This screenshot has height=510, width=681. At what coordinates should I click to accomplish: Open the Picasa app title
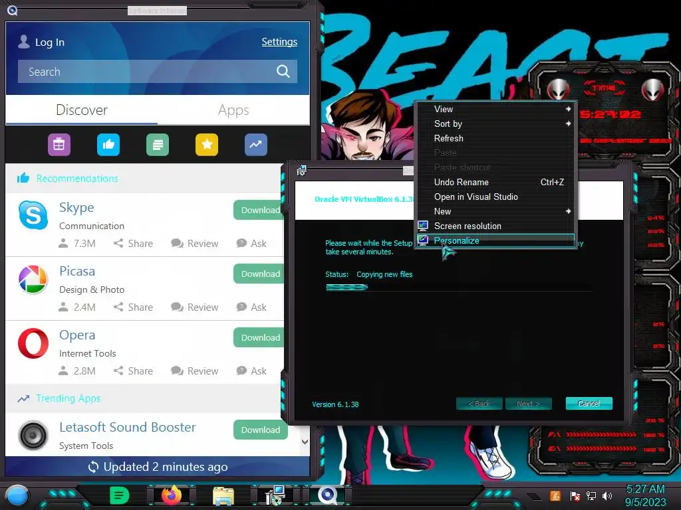point(77,271)
